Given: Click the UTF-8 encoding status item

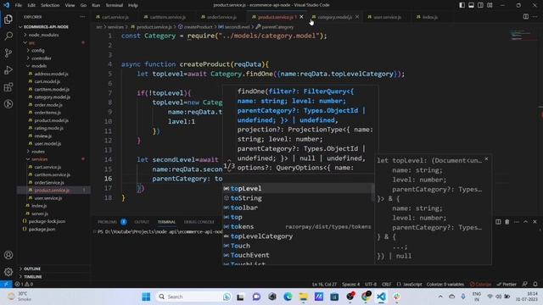Looking at the screenshot, I should [x=371, y=285].
